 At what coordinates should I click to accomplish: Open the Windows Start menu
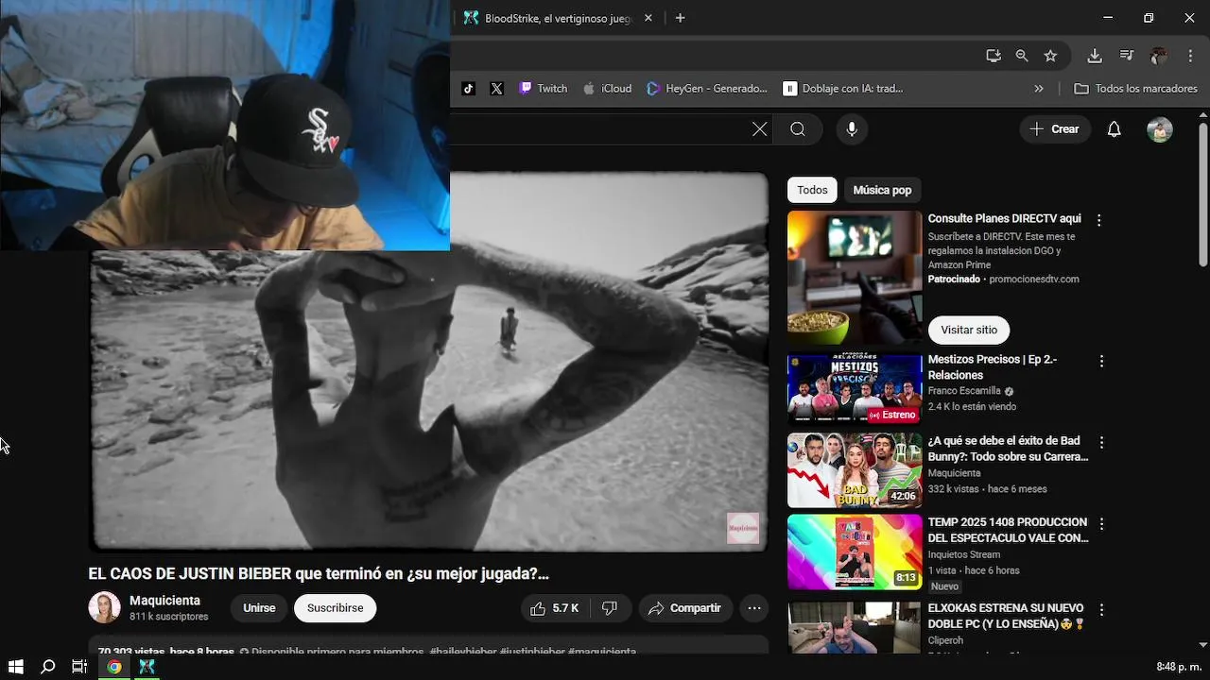click(16, 667)
